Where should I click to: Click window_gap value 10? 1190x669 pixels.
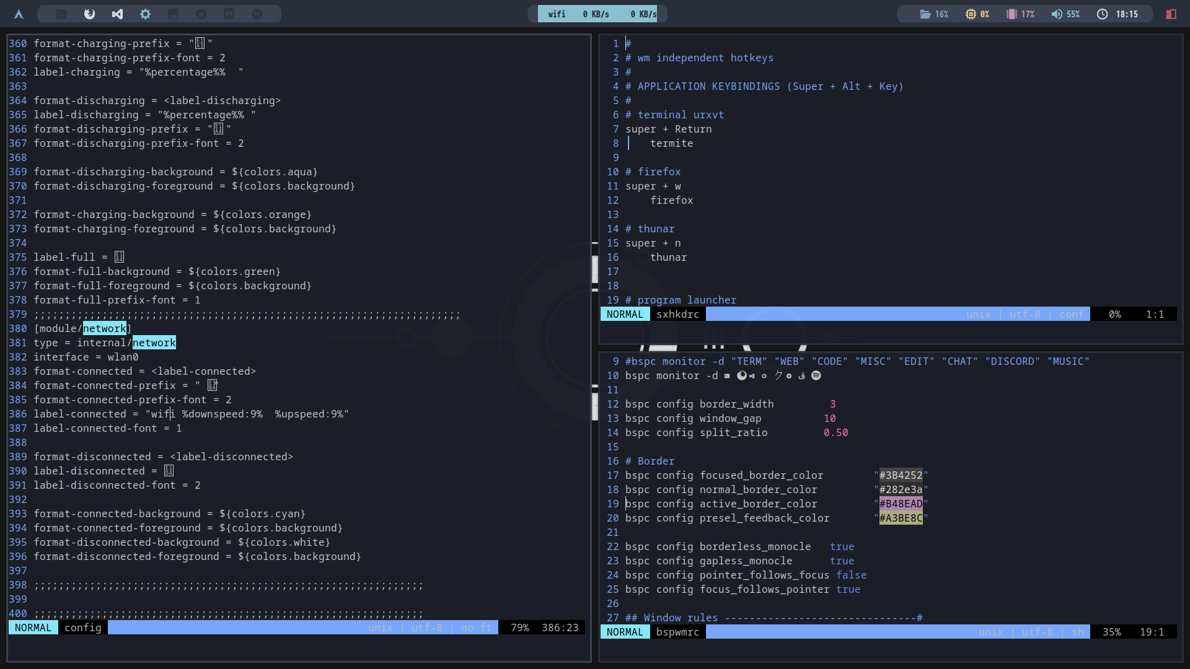[830, 418]
